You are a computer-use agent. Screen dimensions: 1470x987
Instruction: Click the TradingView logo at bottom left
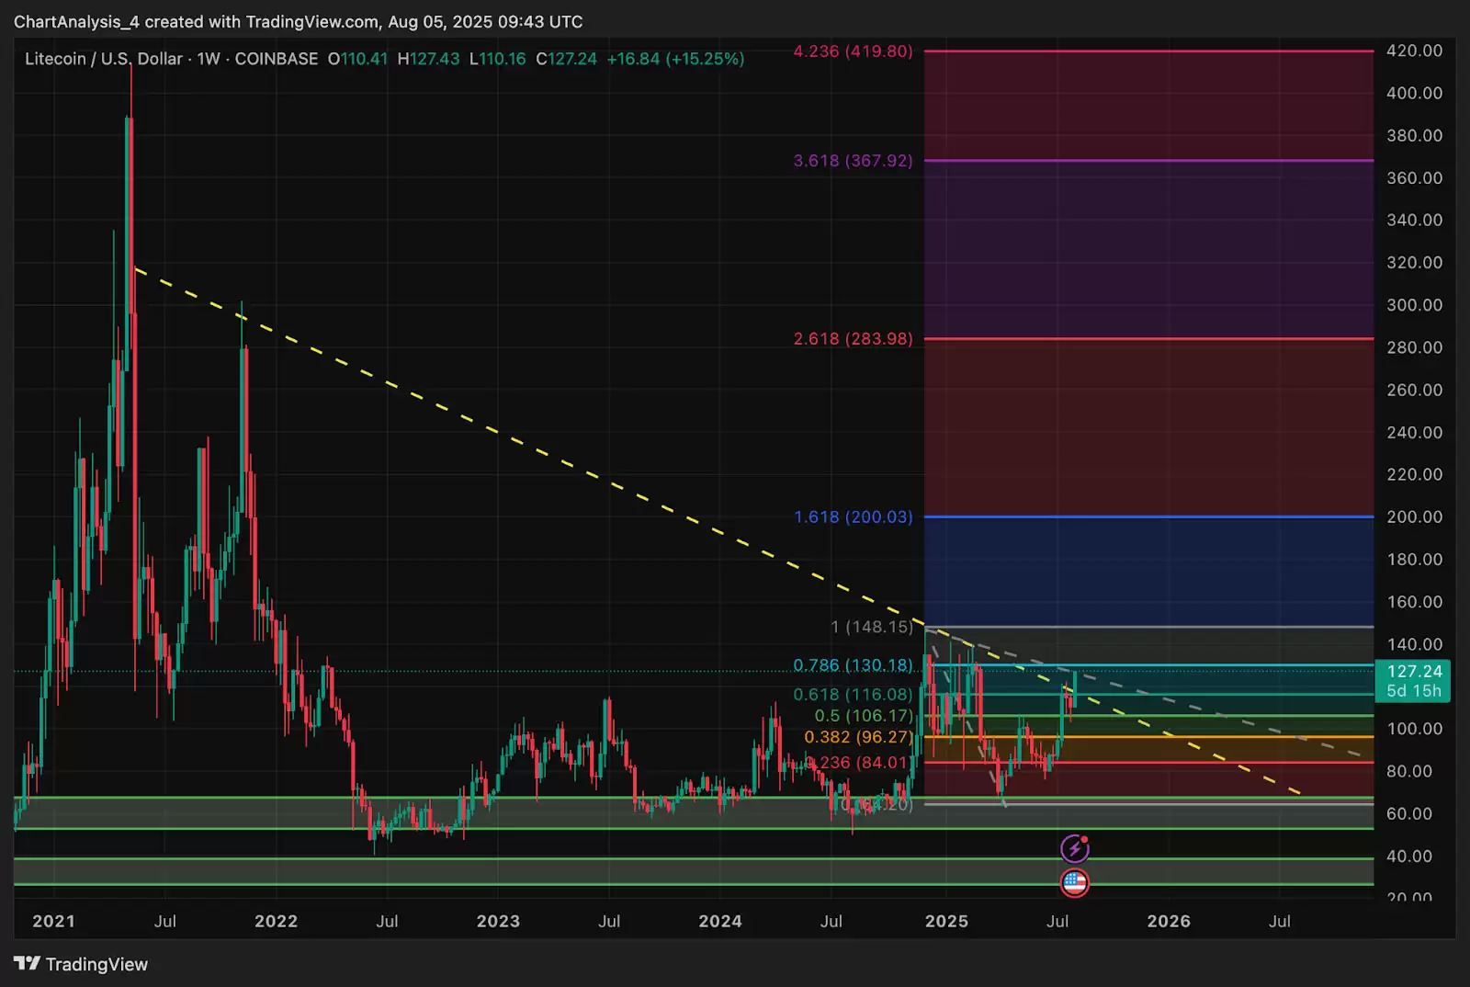pos(81,964)
